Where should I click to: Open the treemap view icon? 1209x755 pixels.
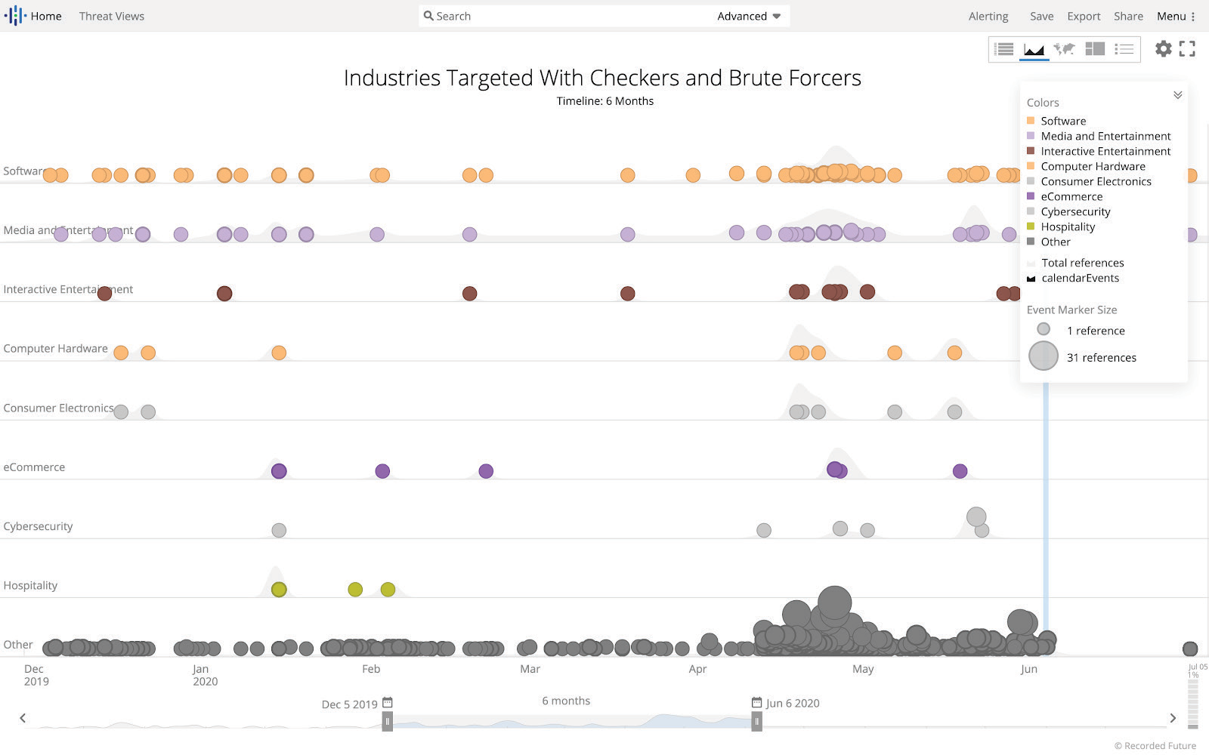coord(1095,49)
